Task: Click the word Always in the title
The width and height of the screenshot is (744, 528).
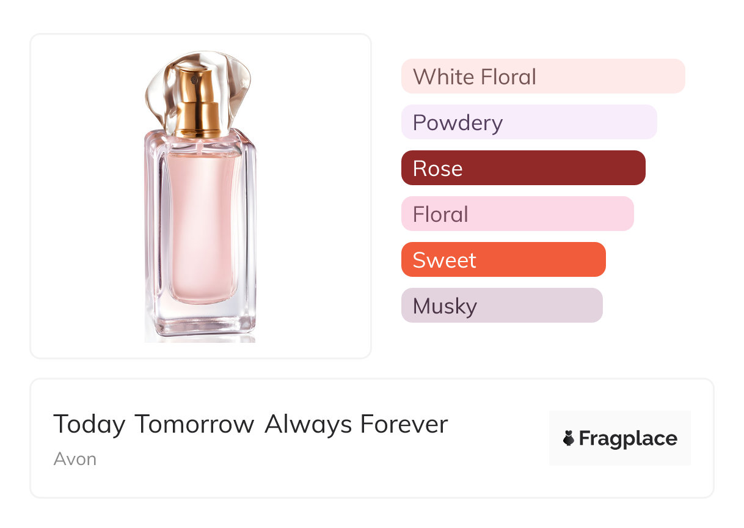Action: 308,424
